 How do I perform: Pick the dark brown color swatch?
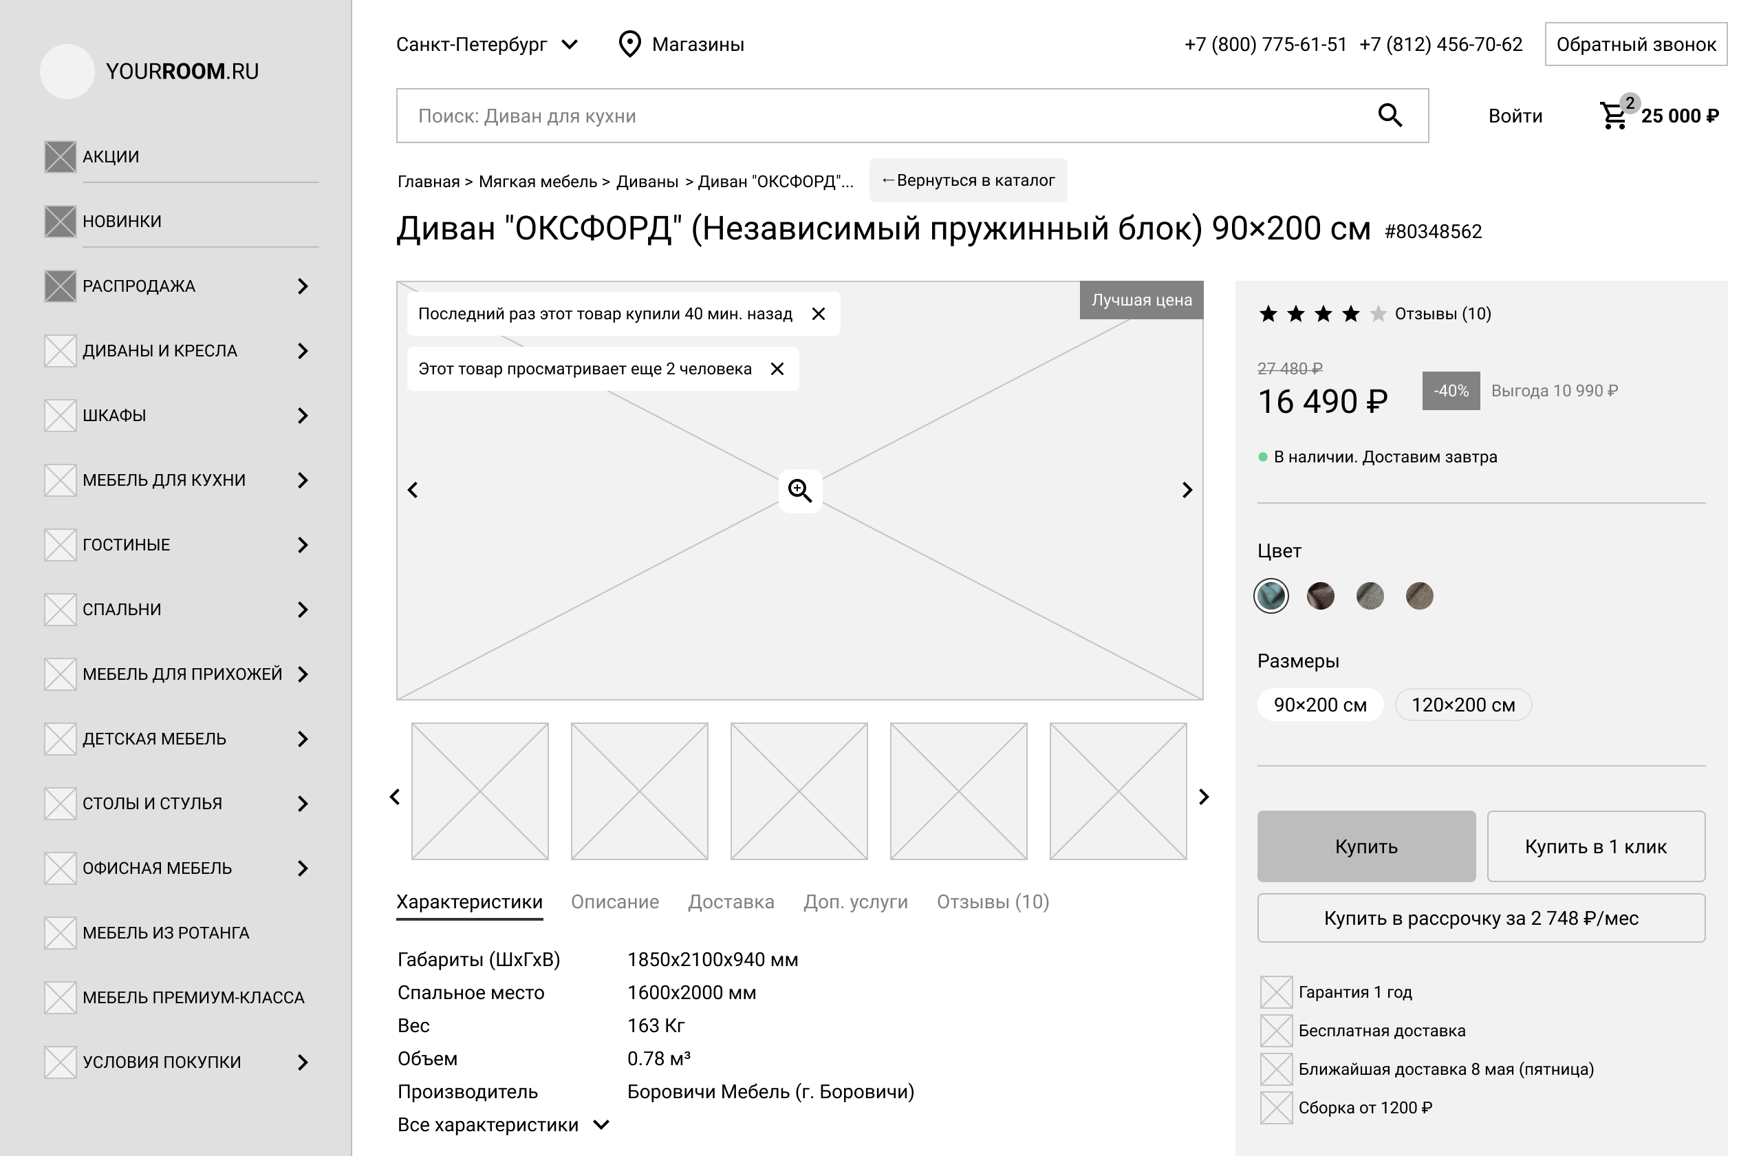[1320, 596]
